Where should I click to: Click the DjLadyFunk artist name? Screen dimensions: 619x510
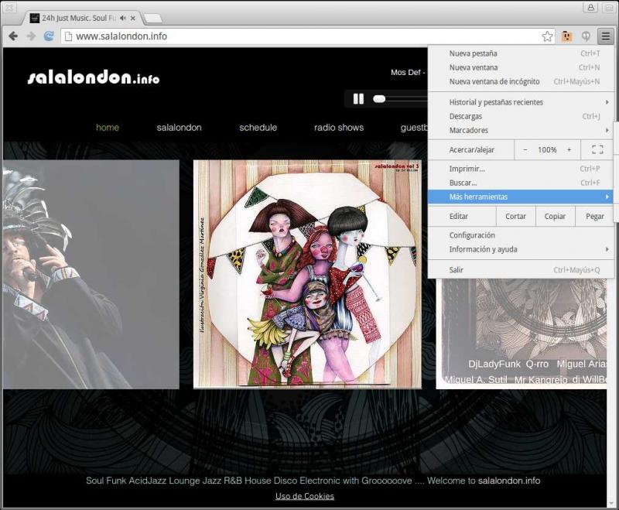click(x=494, y=364)
